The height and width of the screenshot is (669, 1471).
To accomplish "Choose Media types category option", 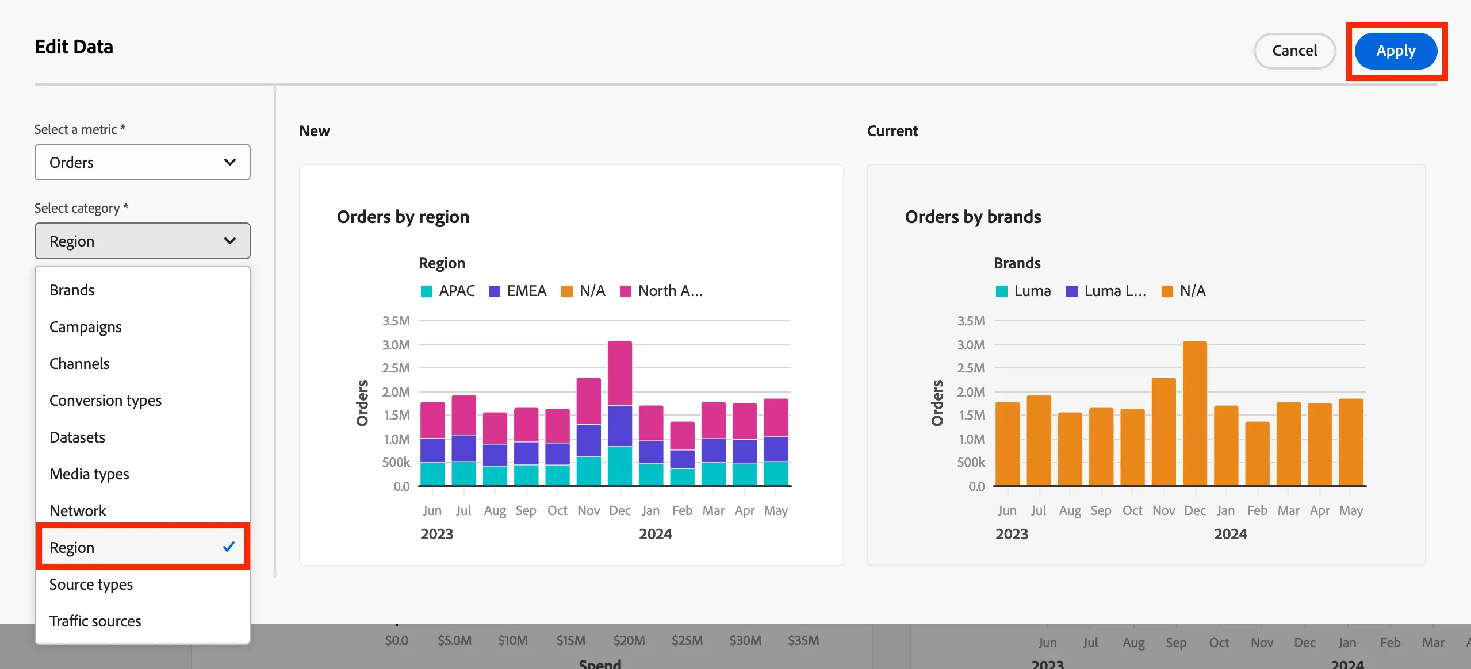I will tap(143, 474).
